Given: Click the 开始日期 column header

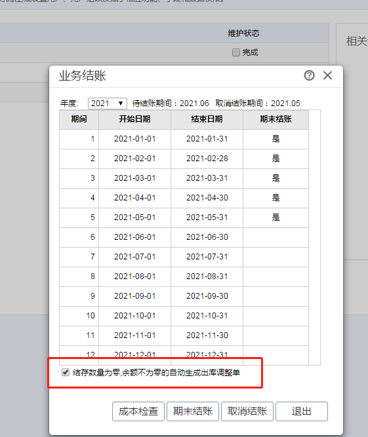Looking at the screenshot, I should (134, 119).
